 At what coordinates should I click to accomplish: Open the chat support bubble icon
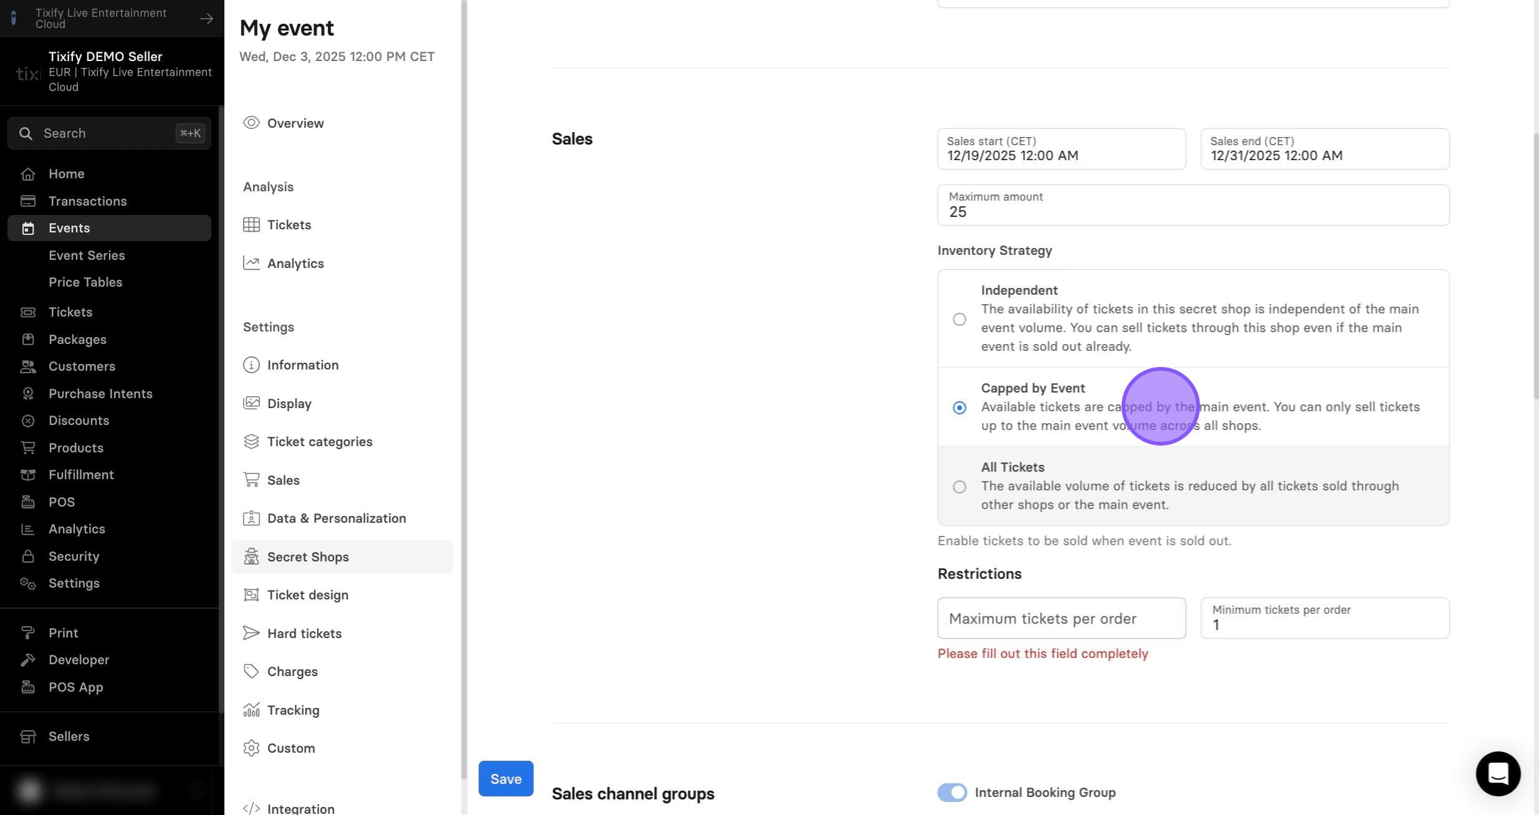click(1498, 773)
